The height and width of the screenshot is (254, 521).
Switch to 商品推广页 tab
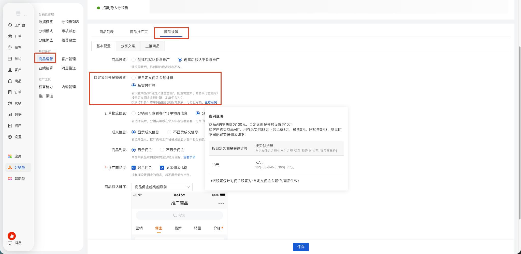click(139, 32)
